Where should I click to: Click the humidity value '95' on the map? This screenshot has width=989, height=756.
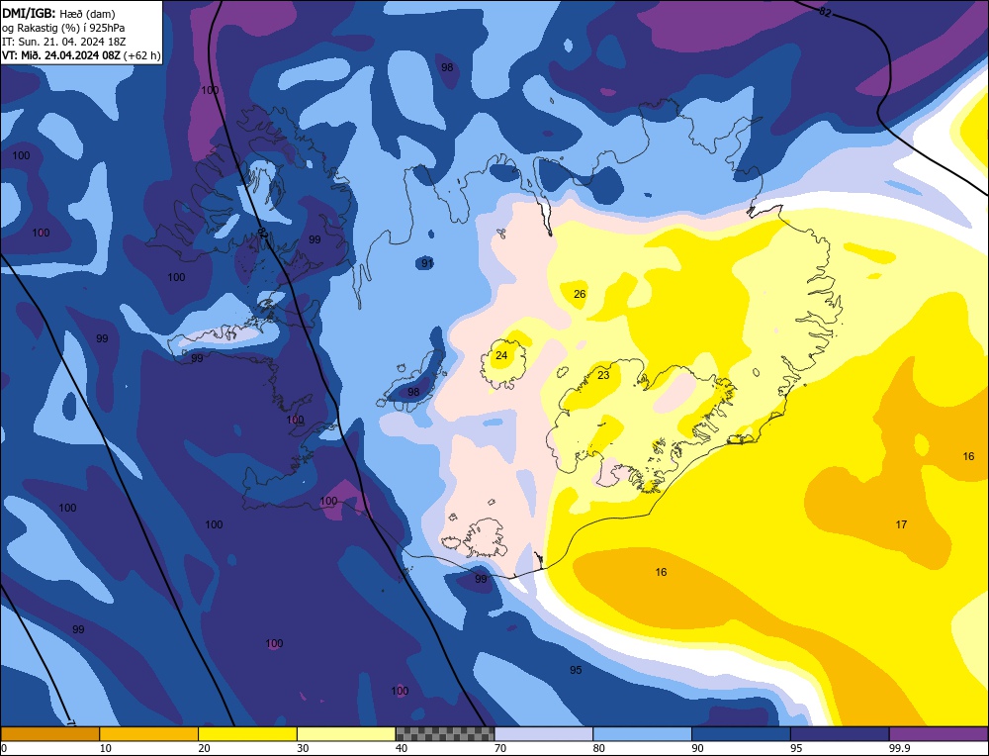pyautogui.click(x=576, y=670)
